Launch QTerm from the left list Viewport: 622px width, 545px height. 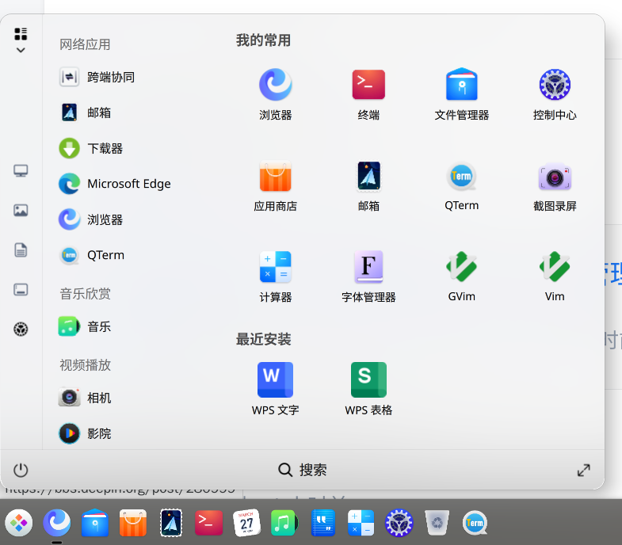click(x=92, y=255)
